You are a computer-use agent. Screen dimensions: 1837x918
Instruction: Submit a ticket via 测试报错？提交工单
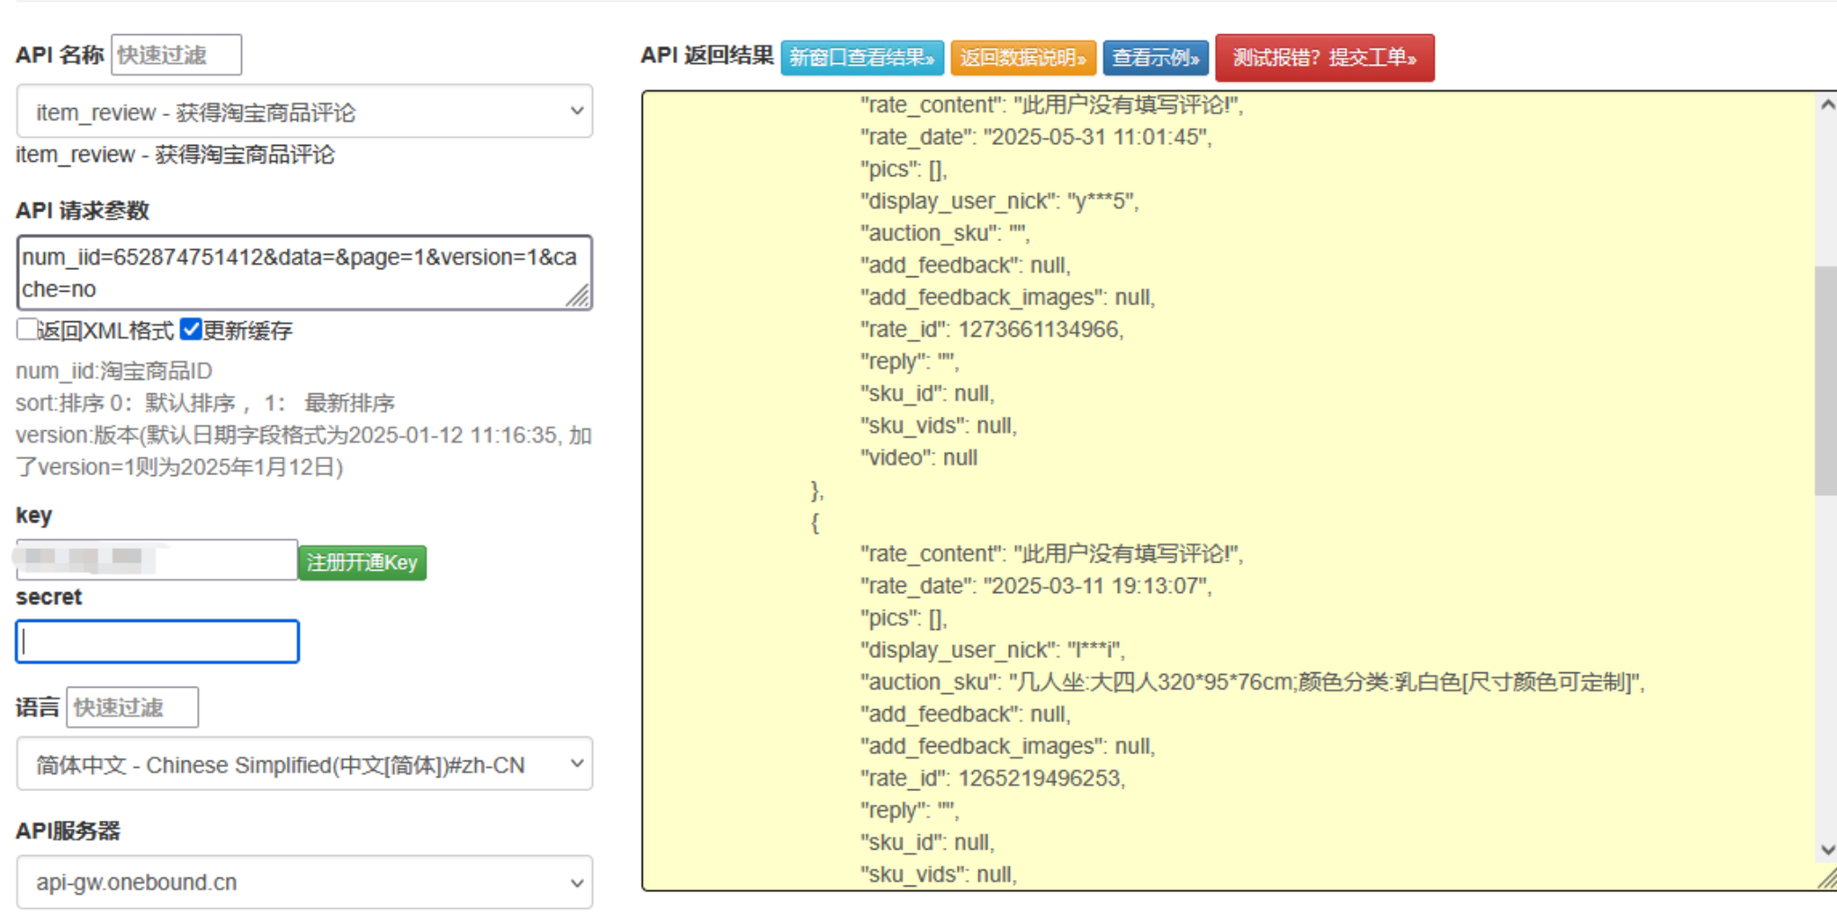(x=1325, y=58)
